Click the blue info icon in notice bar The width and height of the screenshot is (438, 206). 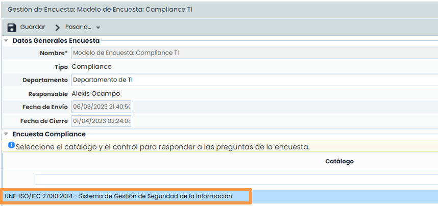(11, 146)
